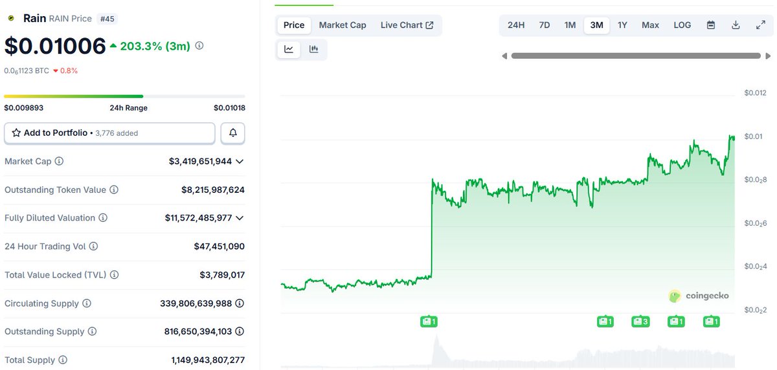
Task: Open the Live Chart external link
Action: [x=407, y=25]
